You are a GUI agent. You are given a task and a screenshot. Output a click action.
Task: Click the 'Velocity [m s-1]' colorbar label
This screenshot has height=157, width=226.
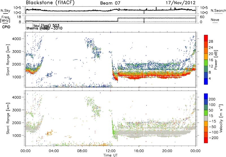[x=221, y=118]
